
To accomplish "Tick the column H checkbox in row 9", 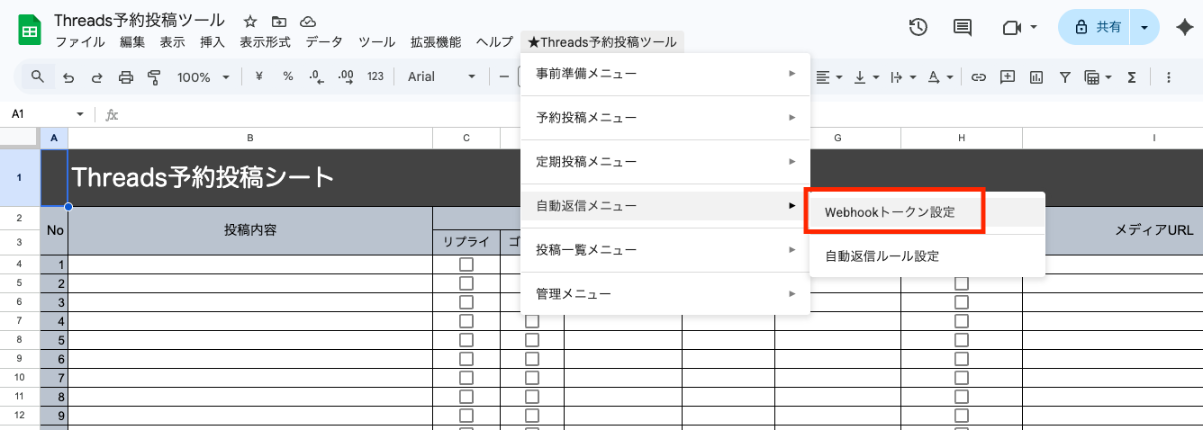I will pyautogui.click(x=962, y=416).
